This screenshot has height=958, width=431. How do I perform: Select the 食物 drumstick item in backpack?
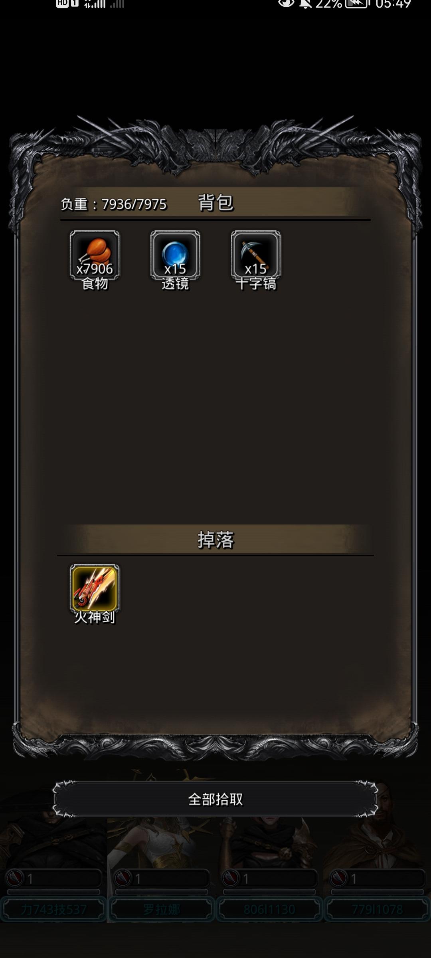95,255
